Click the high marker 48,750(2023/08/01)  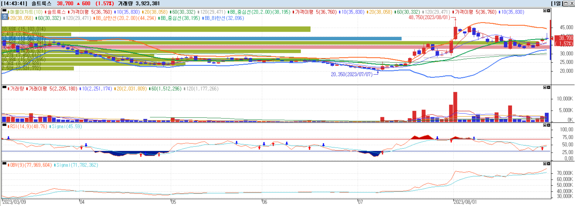pyautogui.click(x=429, y=18)
